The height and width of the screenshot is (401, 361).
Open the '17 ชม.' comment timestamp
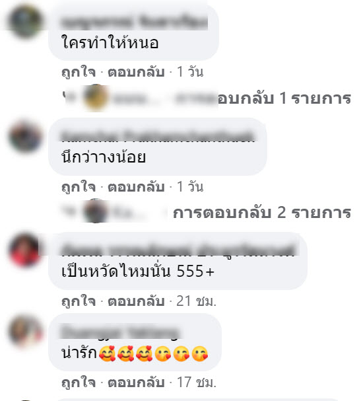pos(197,383)
